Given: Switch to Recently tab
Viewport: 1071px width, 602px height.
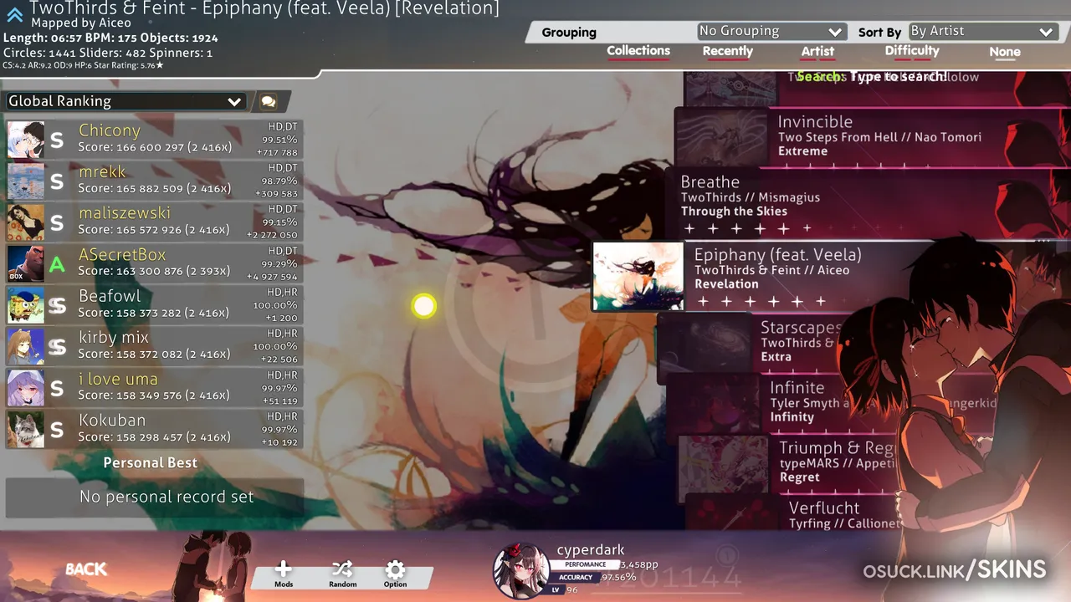Looking at the screenshot, I should (x=728, y=51).
